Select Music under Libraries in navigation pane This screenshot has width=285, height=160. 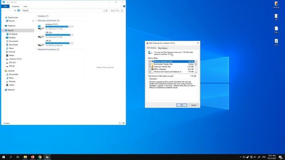click(11, 78)
